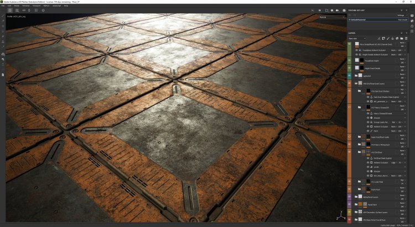
Task: Open the Edit menu
Action: (x=9, y=6)
